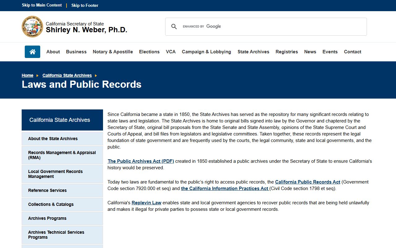Screen dimensions: 396x248
Task: Select Collections & Catalogs sidebar item
Action: [62, 204]
